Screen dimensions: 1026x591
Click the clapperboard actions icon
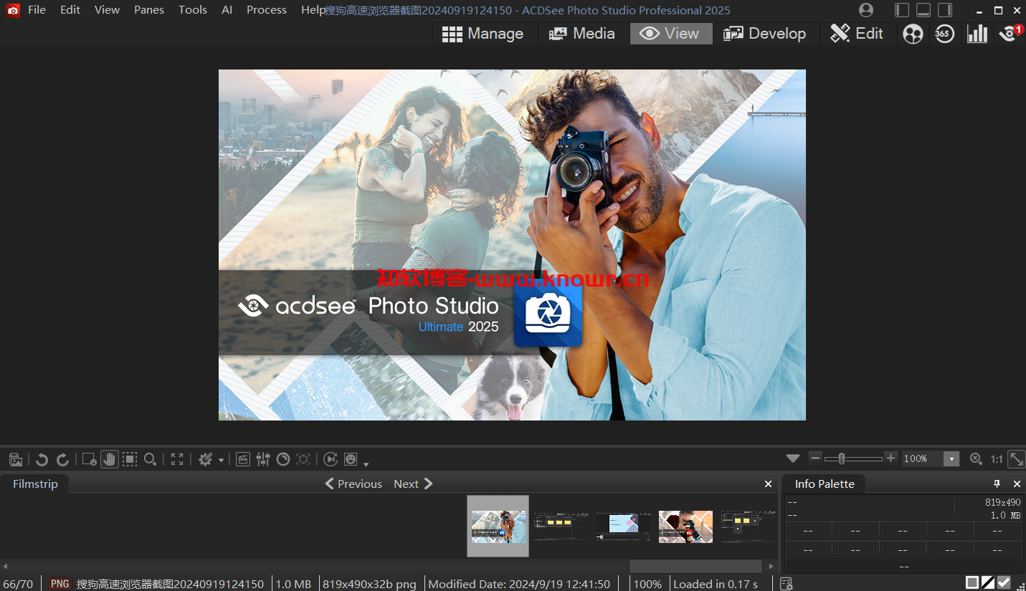pos(243,459)
